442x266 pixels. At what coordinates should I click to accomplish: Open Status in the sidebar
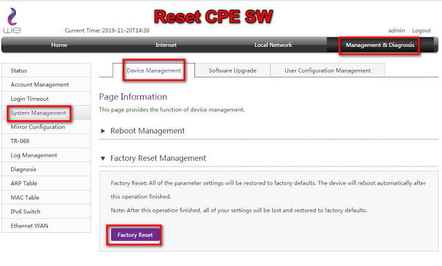coord(46,70)
